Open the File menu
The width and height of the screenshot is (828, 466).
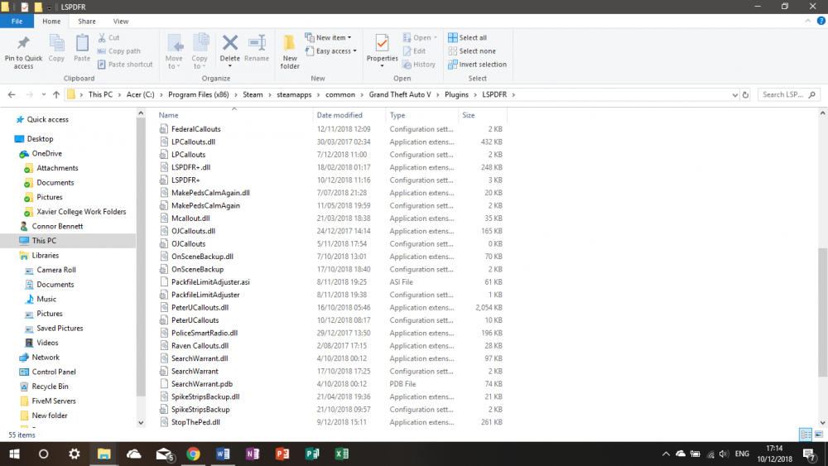(17, 22)
